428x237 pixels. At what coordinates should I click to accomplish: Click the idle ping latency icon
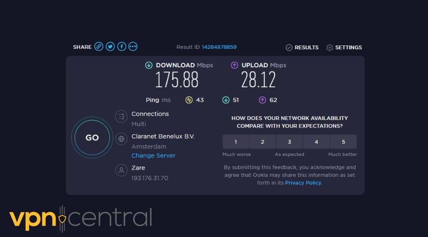(189, 100)
